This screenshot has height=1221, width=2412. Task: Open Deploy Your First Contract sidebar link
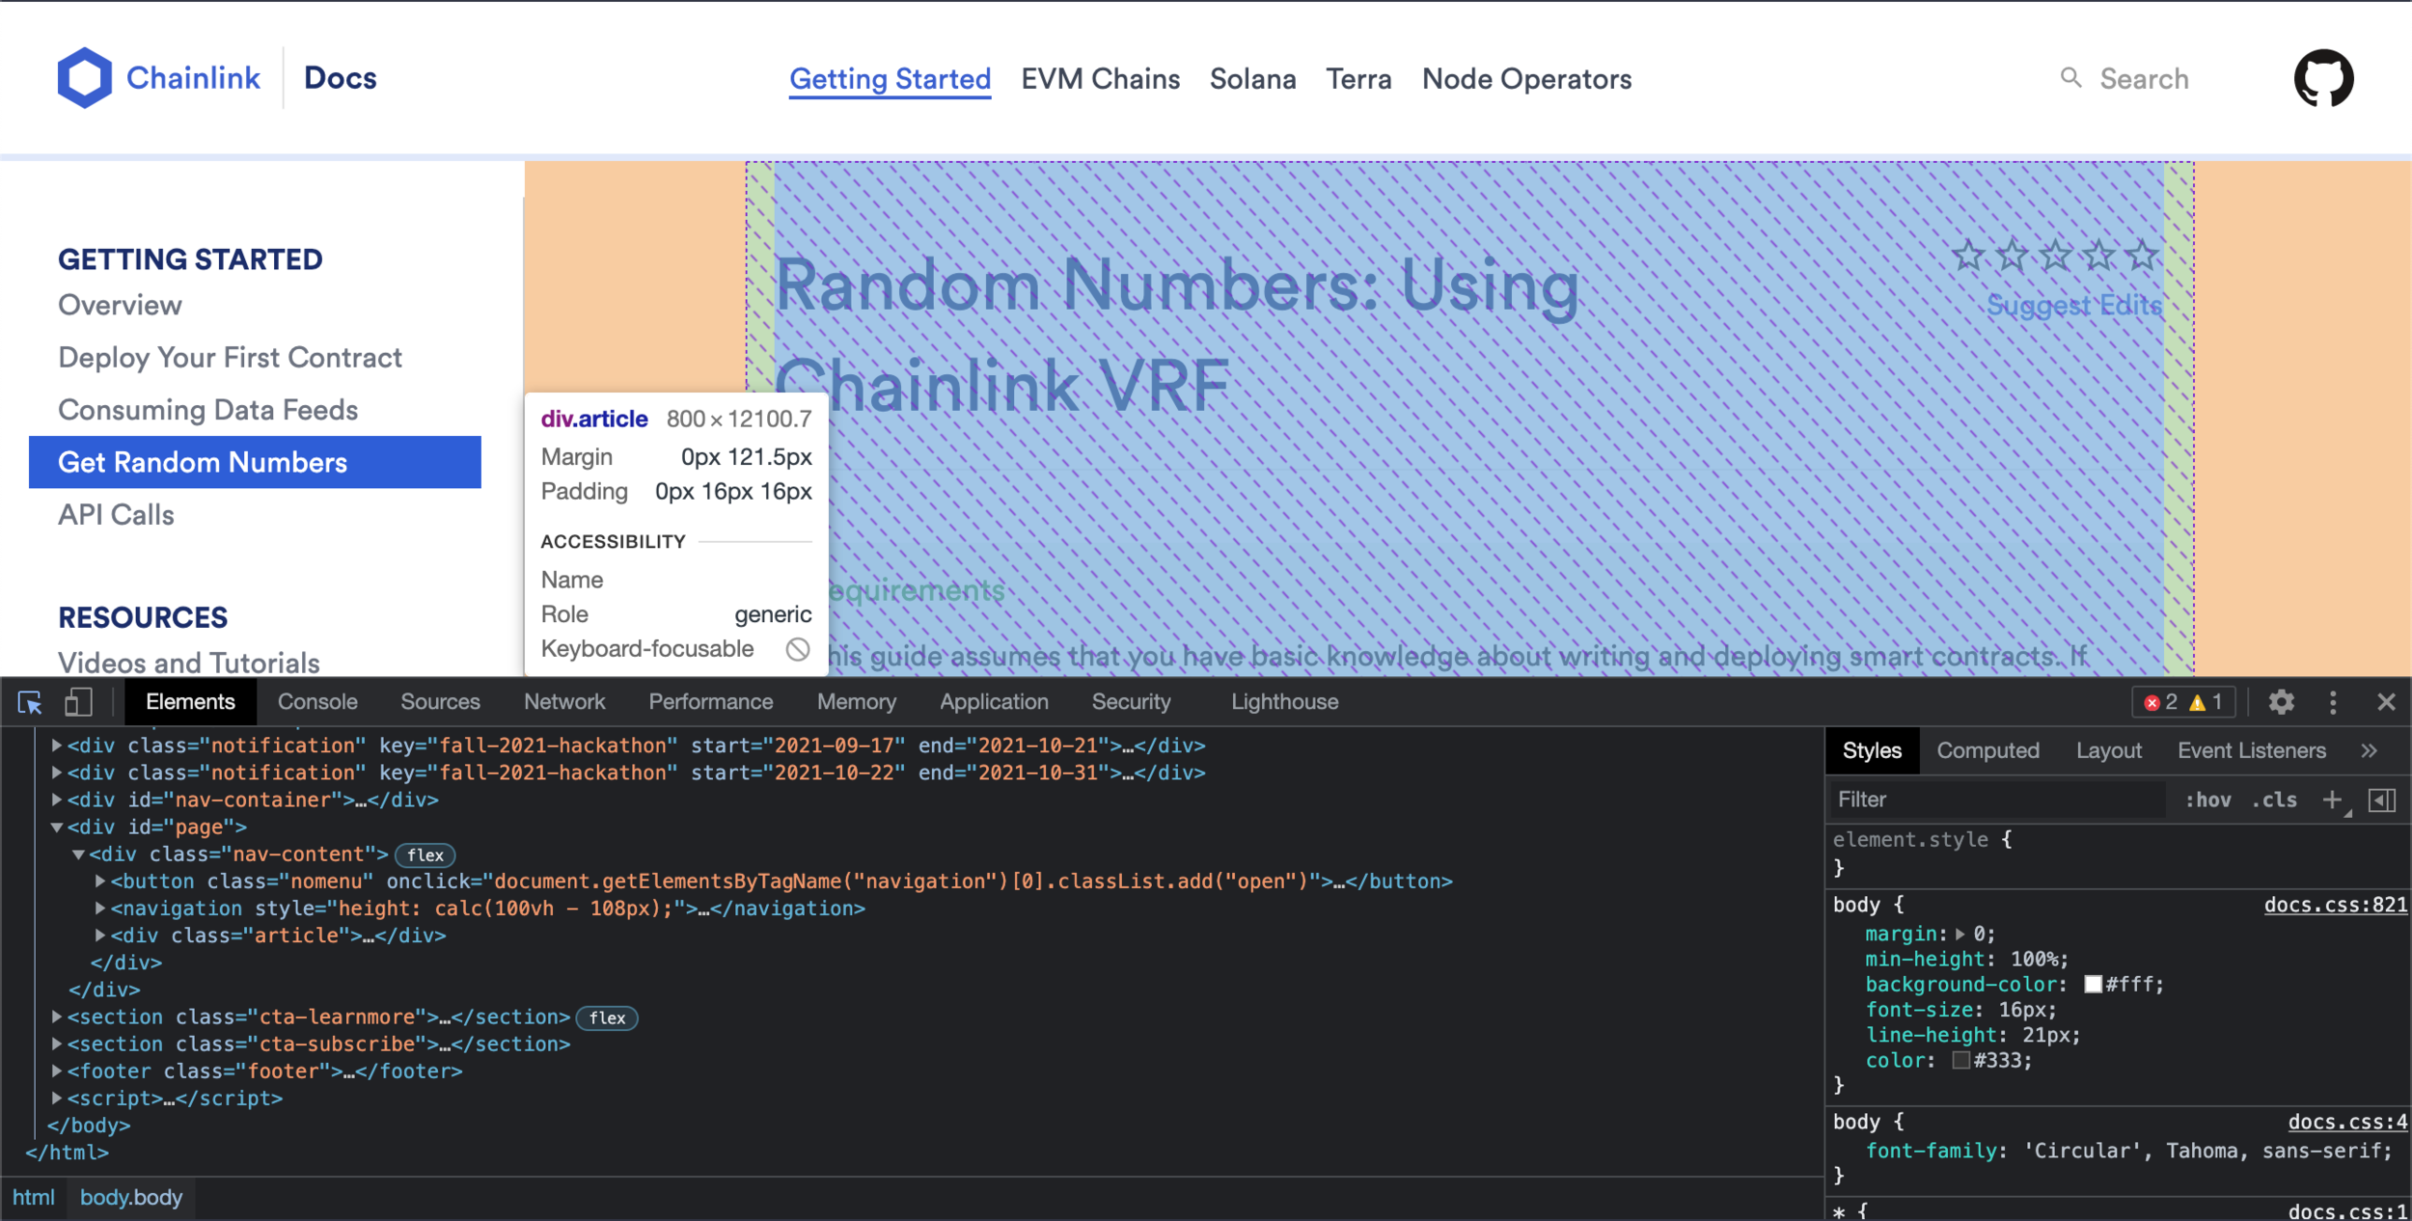(x=230, y=358)
